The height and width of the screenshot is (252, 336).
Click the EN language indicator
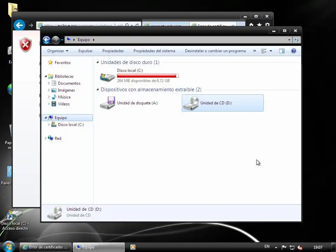pyautogui.click(x=267, y=246)
